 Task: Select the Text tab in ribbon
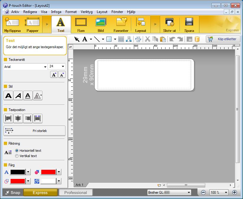tap(61, 25)
